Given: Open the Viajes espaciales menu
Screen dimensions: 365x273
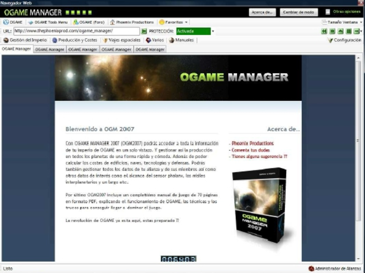Looking at the screenshot, I should (x=122, y=40).
